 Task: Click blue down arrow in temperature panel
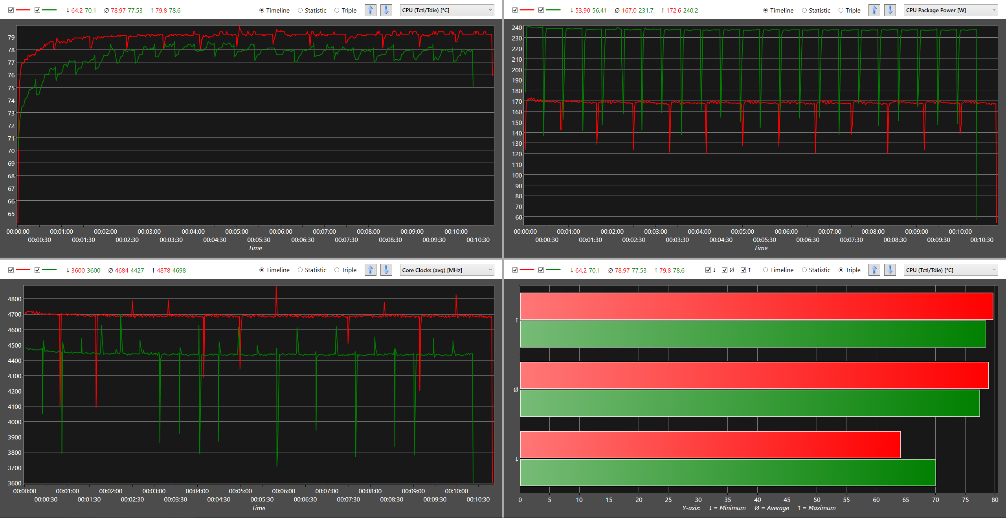(386, 10)
